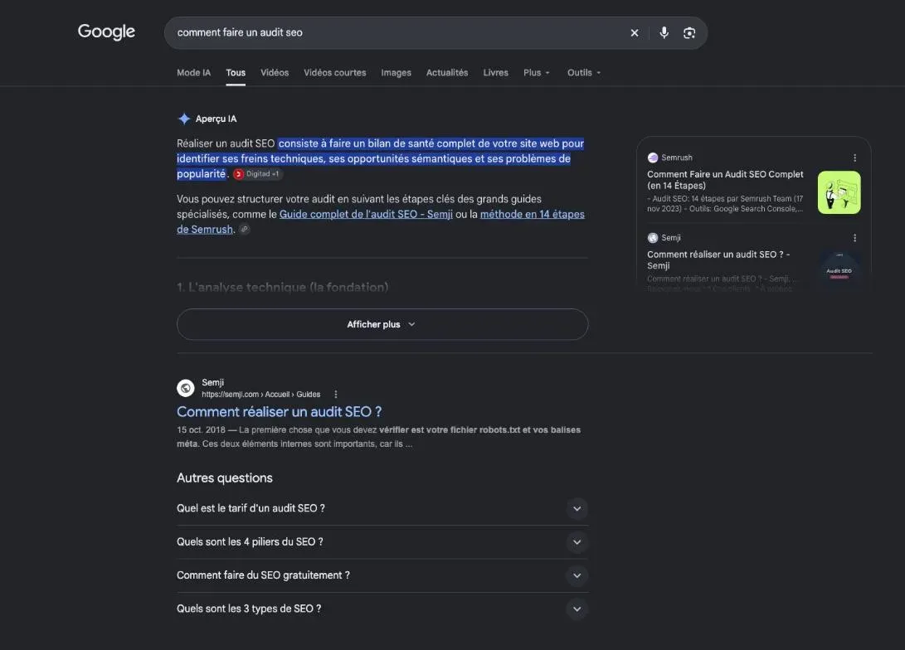Start voice search with the microphone icon

pyautogui.click(x=664, y=33)
